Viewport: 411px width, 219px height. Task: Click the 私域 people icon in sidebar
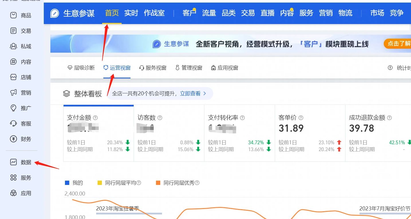tap(13, 46)
